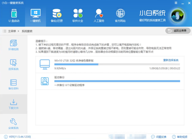Click the 9.92MB/s download speed text

[60, 68]
